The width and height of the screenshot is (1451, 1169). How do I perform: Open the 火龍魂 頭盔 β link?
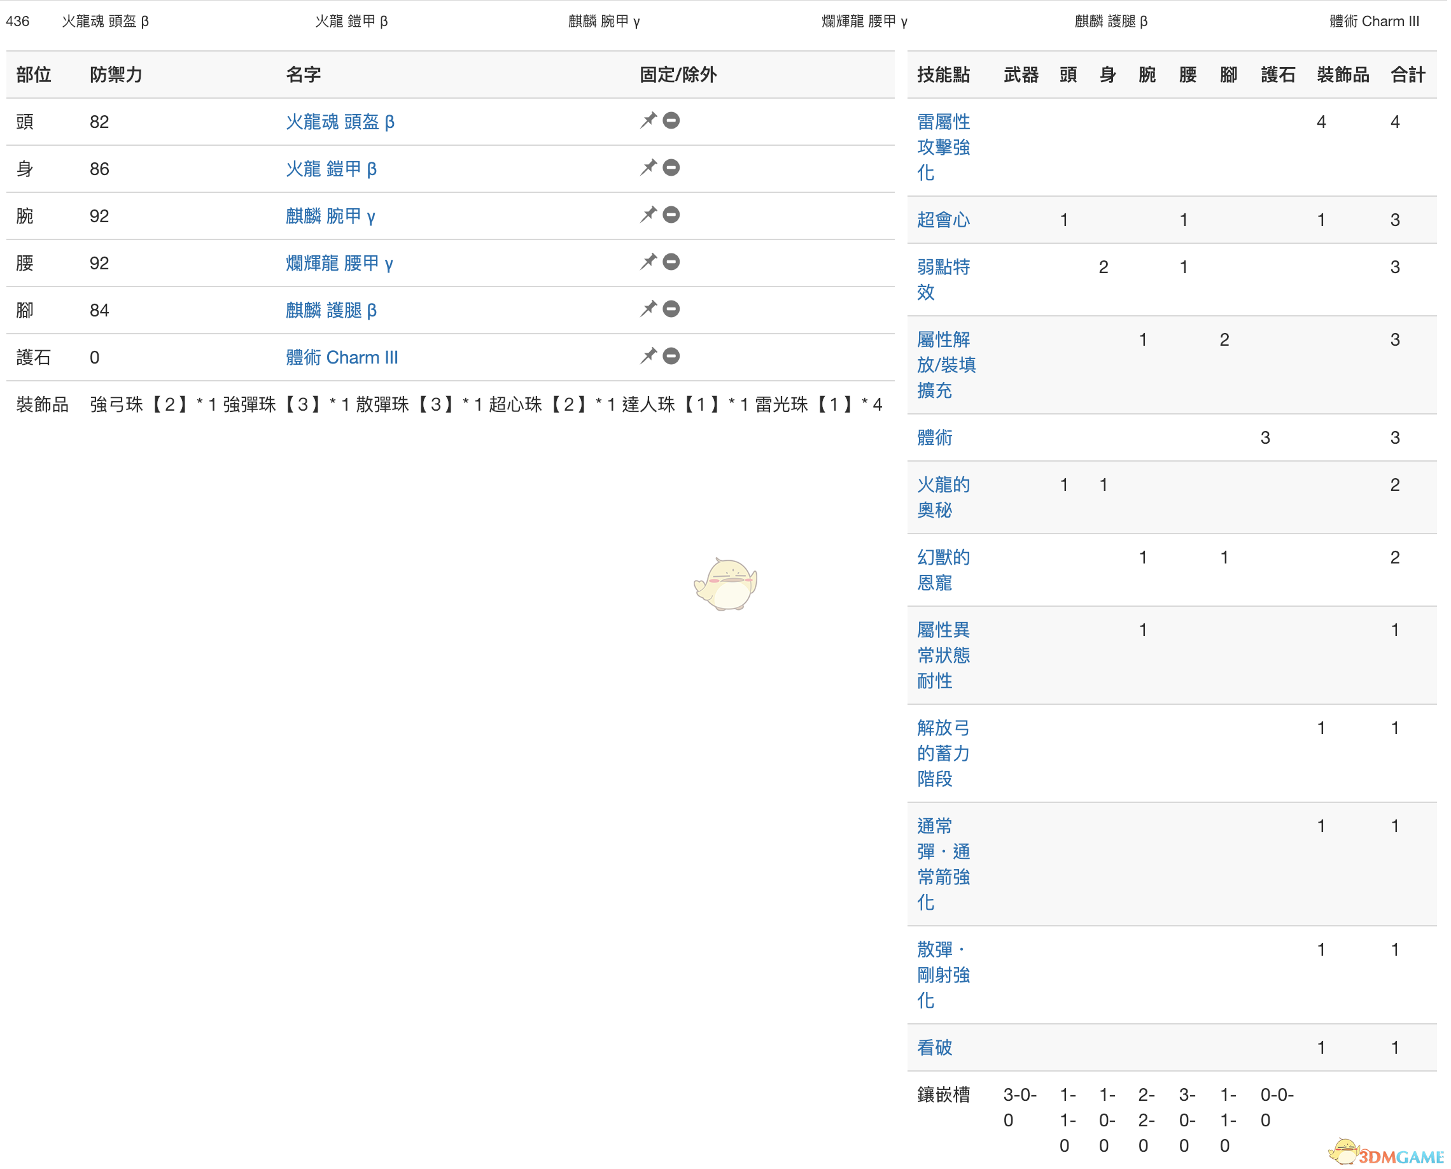pyautogui.click(x=340, y=122)
